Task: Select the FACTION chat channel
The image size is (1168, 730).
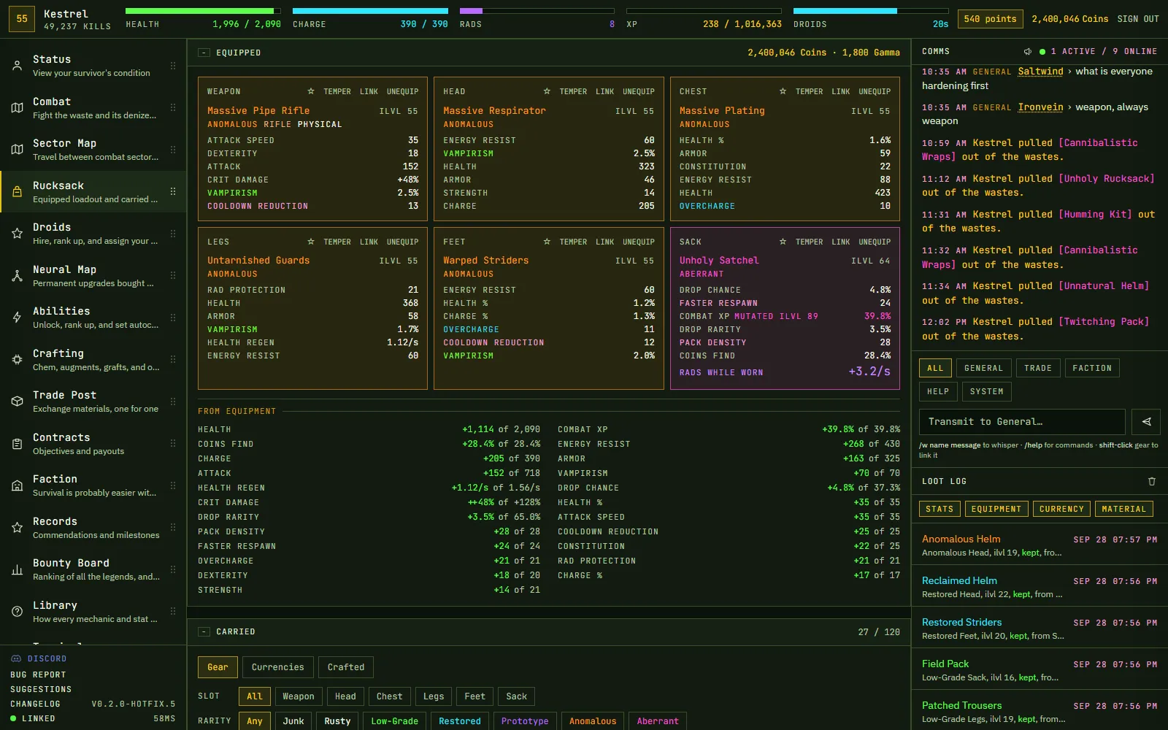Action: click(x=1091, y=368)
